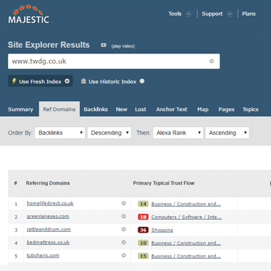Open the Map tab
271x271 pixels.
[x=203, y=109]
